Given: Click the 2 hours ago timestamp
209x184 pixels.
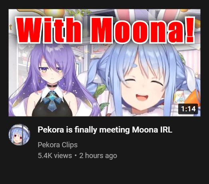Looking at the screenshot, I should (x=98, y=156).
